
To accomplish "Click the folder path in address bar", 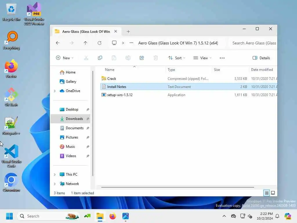I will tap(178, 43).
